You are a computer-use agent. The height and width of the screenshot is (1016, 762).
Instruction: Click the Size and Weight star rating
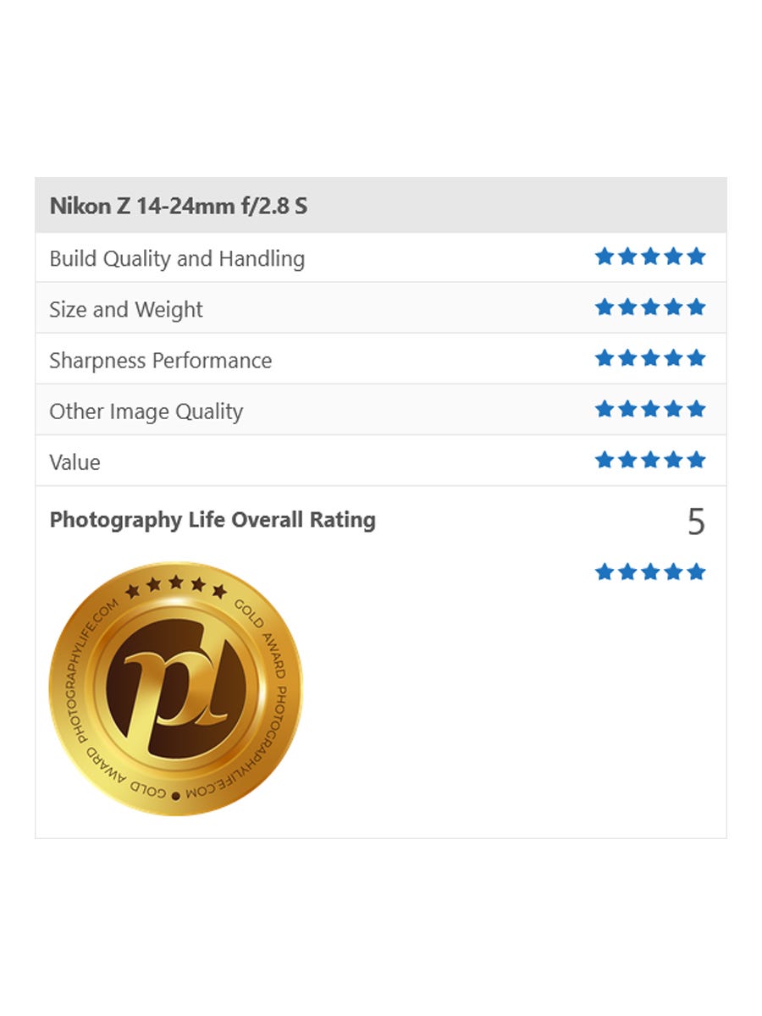click(x=650, y=307)
